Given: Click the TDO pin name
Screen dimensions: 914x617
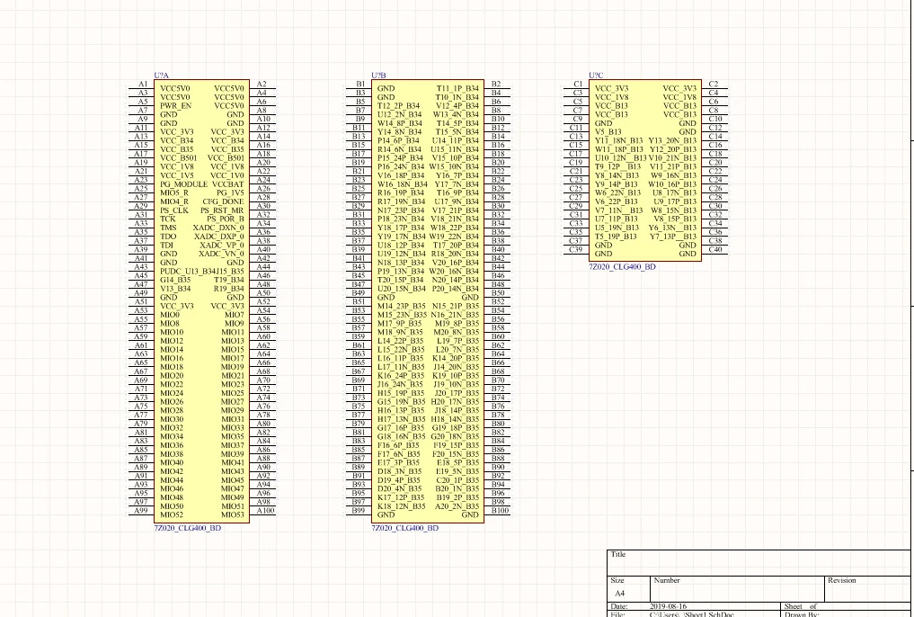Looking at the screenshot, I should pyautogui.click(x=168, y=237).
